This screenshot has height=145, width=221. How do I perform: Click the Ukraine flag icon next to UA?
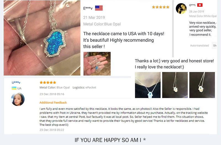[14, 88]
